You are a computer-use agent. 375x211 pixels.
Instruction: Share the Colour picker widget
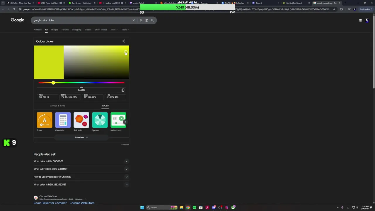click(x=124, y=41)
